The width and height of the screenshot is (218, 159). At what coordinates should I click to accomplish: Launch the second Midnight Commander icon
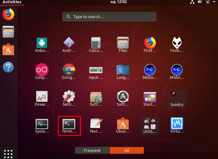point(177,71)
